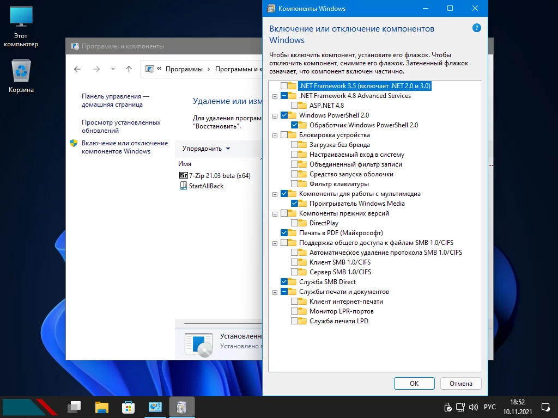Open Microsoft Store from taskbar

[x=129, y=407]
